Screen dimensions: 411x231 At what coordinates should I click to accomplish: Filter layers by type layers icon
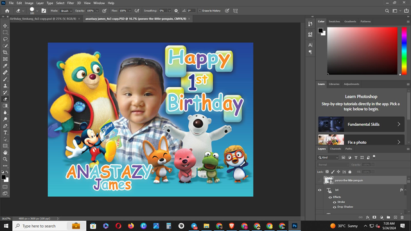pos(356,157)
